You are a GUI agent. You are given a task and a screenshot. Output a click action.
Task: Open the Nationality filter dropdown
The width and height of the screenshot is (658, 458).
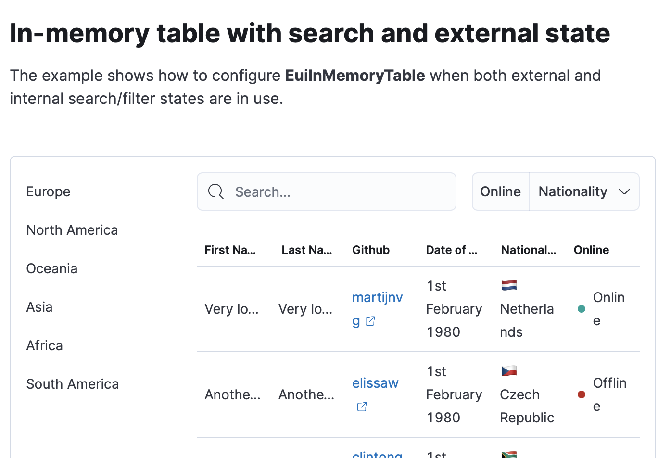[584, 191]
